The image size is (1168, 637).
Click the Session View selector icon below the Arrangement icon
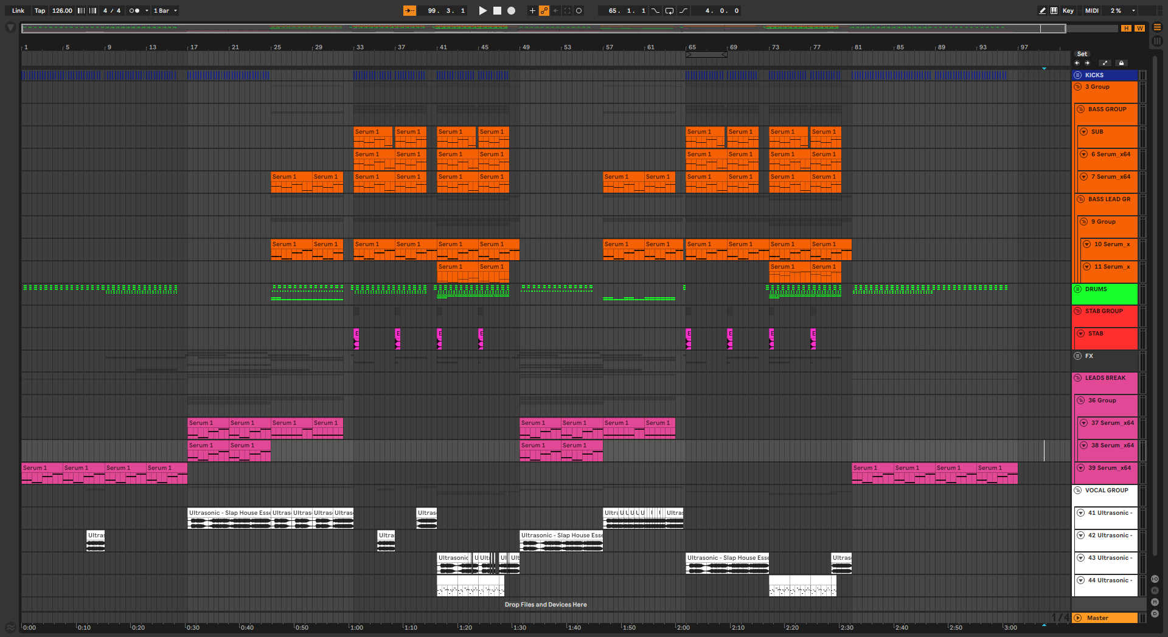click(1157, 41)
